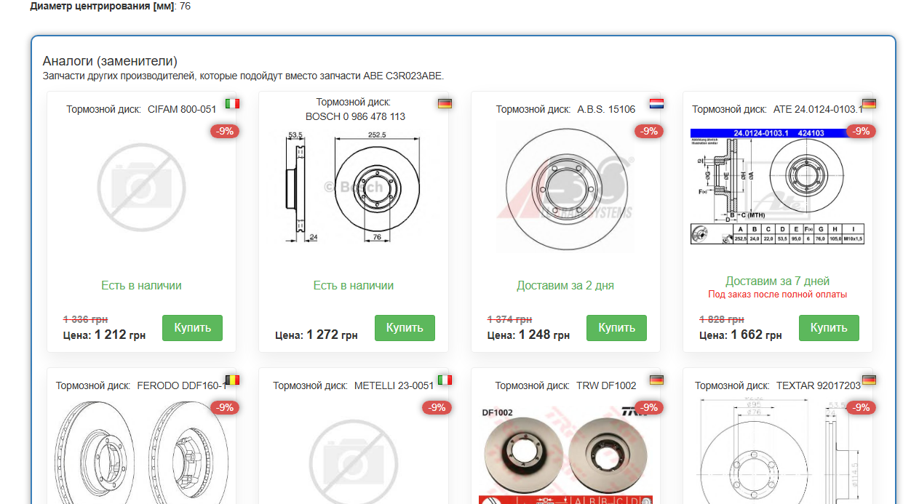Open the FERODO DDF160-1 product title

click(x=142, y=385)
